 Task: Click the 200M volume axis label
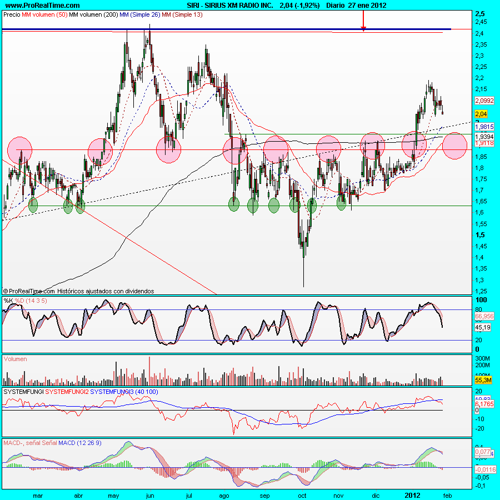(x=482, y=365)
